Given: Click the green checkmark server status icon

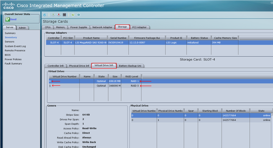Looking at the screenshot, I should pyautogui.click(x=7, y=19).
